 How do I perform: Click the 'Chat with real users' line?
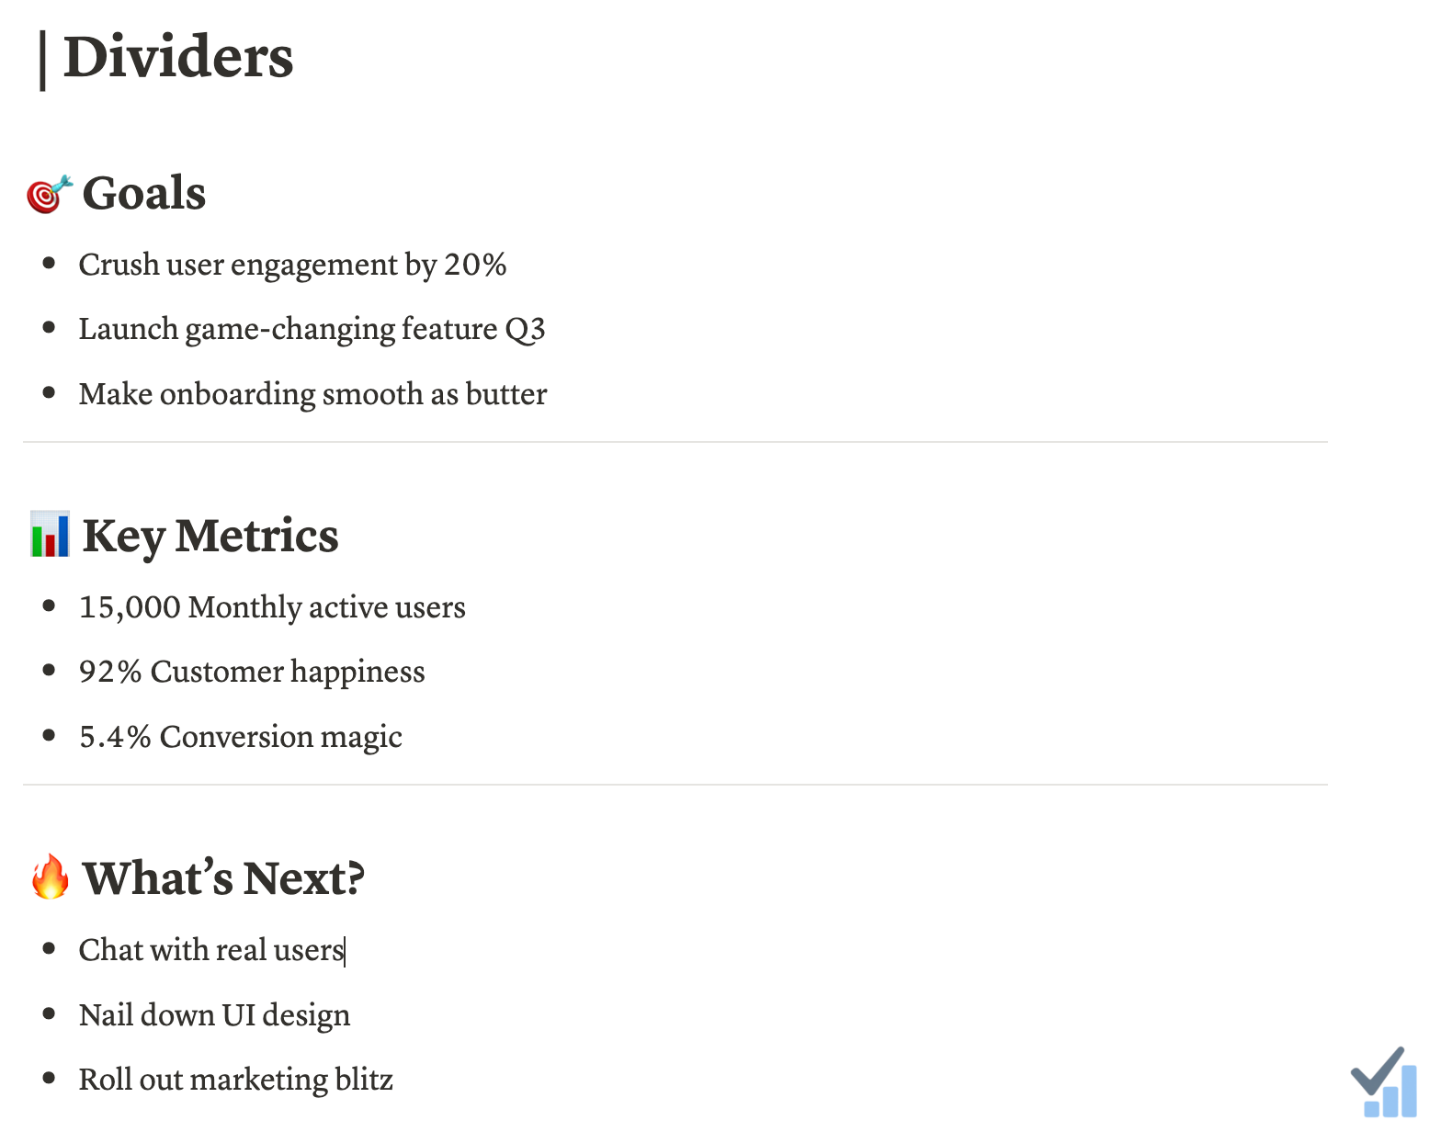pyautogui.click(x=211, y=950)
